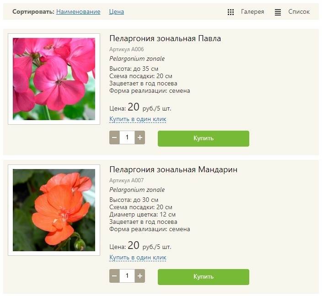Sort products by Цена
The image size is (322, 296).
[x=117, y=11]
